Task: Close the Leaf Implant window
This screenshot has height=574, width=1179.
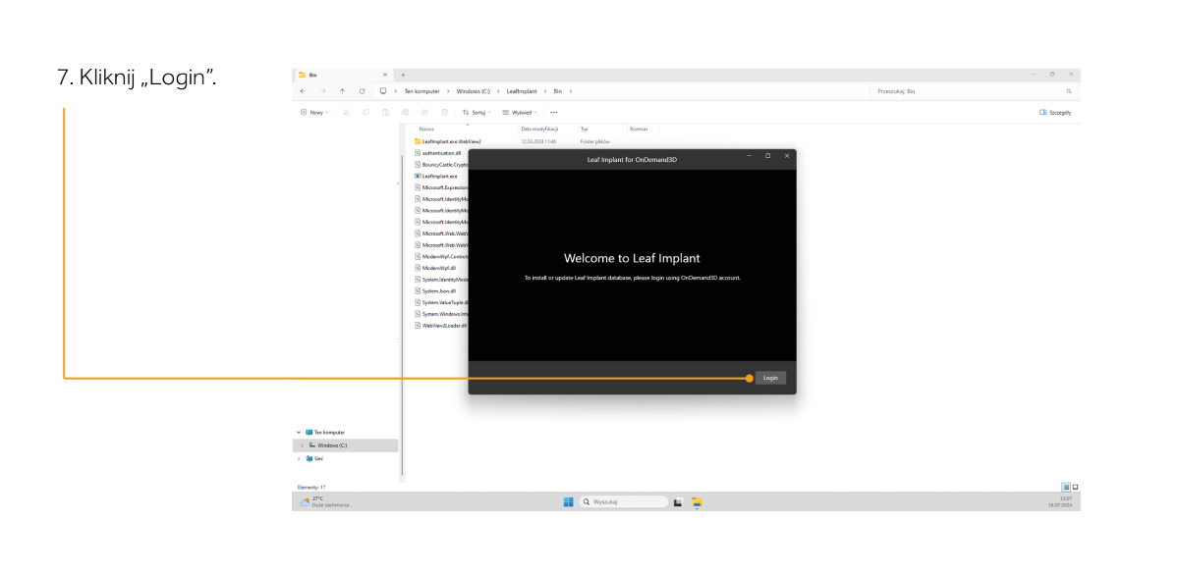Action: (786, 156)
